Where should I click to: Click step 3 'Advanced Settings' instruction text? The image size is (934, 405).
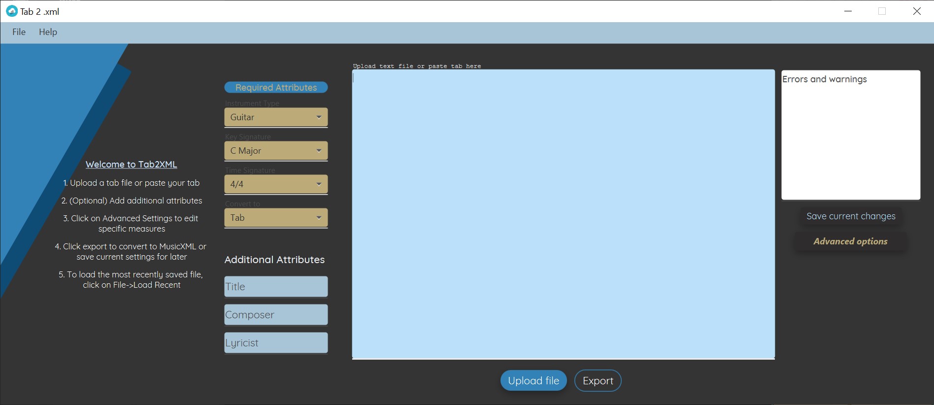tap(131, 224)
